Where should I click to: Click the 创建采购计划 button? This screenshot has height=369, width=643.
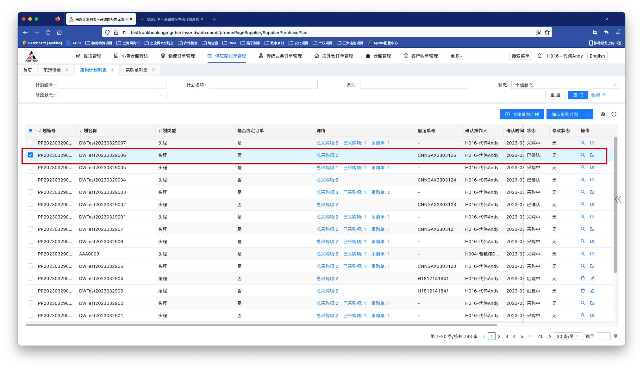[x=522, y=114]
